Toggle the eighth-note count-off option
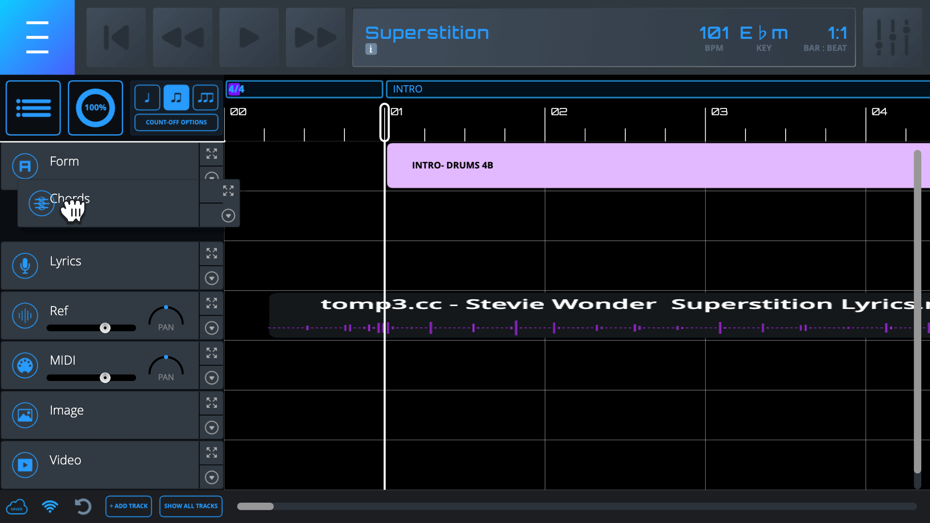Screen dimensions: 930x523 (x=176, y=97)
